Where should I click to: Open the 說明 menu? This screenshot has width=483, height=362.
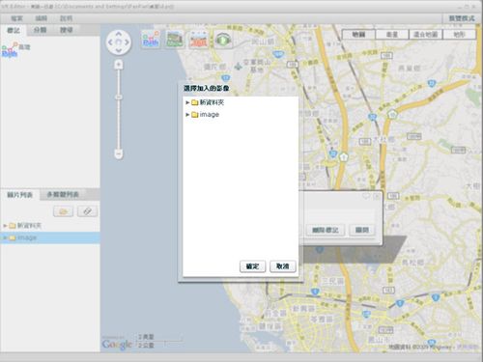pyautogui.click(x=66, y=18)
